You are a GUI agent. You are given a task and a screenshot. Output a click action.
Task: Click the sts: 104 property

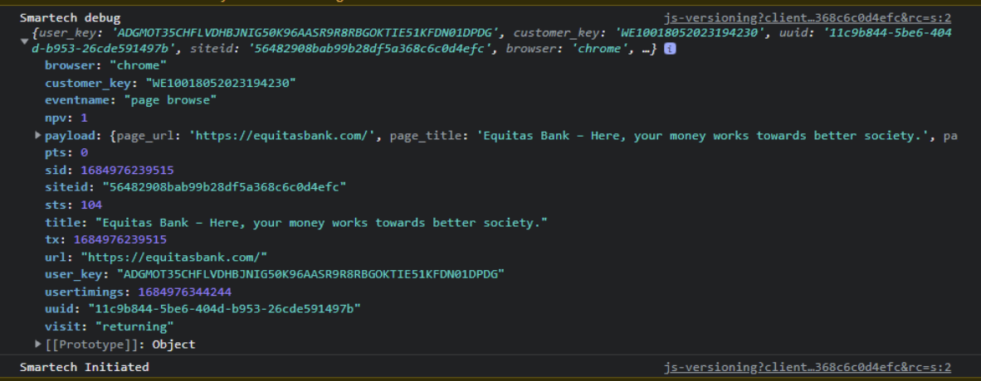(x=73, y=205)
